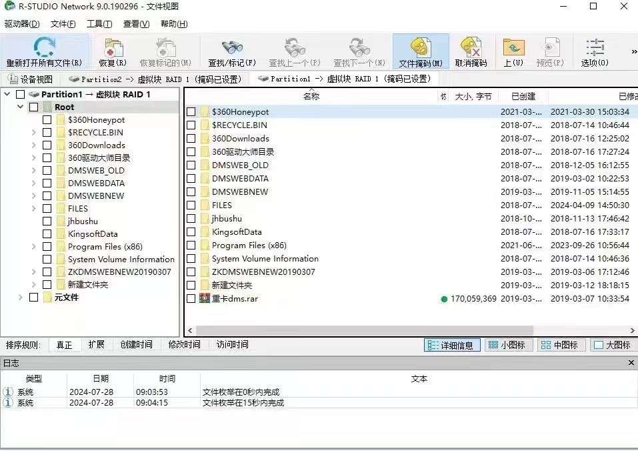638x451 pixels.
Task: Click 元文件 folder icon in tree
Action: pos(47,297)
